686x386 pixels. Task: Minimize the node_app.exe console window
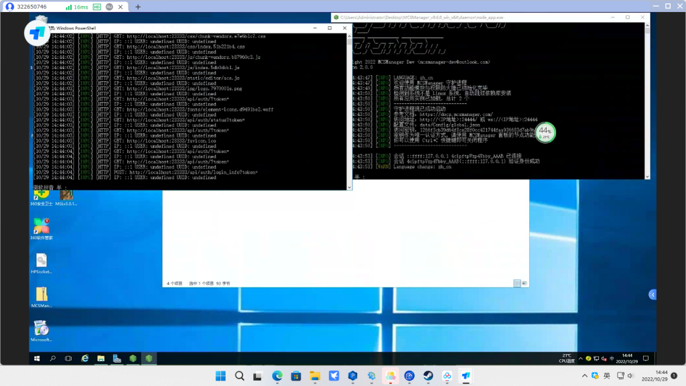[613, 17]
